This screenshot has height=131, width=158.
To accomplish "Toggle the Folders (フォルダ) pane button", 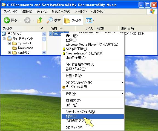I will coord(73,20).
